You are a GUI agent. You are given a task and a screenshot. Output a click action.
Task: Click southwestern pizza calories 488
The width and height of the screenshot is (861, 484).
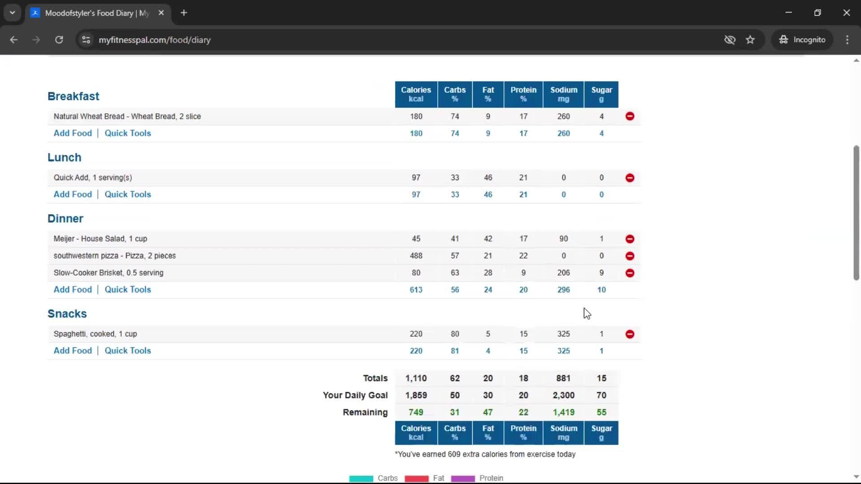coord(416,256)
